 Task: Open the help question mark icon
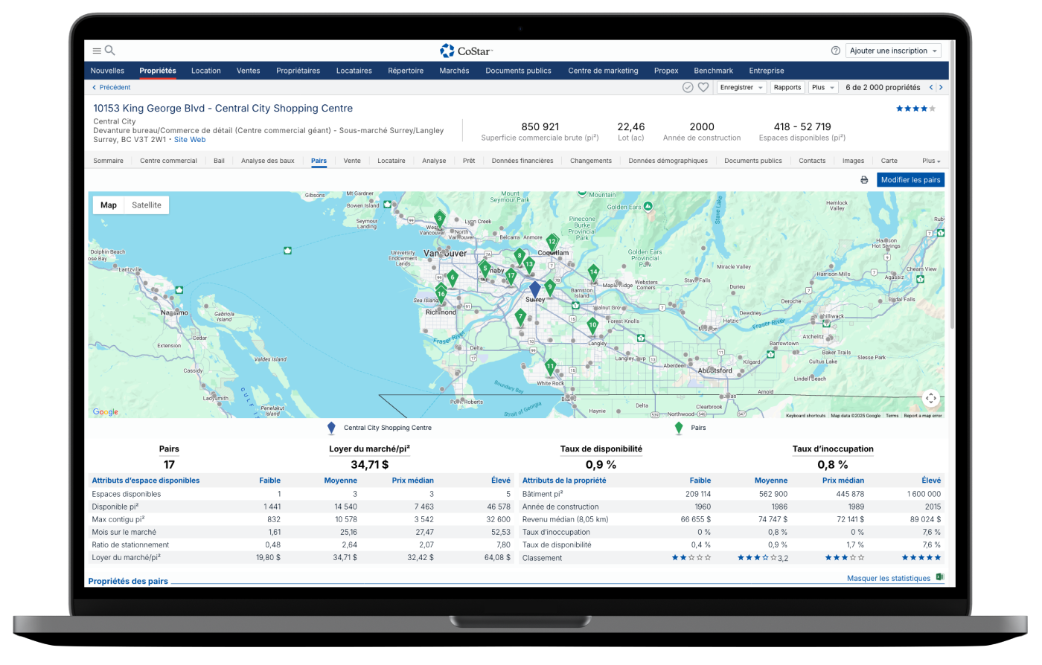coord(835,51)
